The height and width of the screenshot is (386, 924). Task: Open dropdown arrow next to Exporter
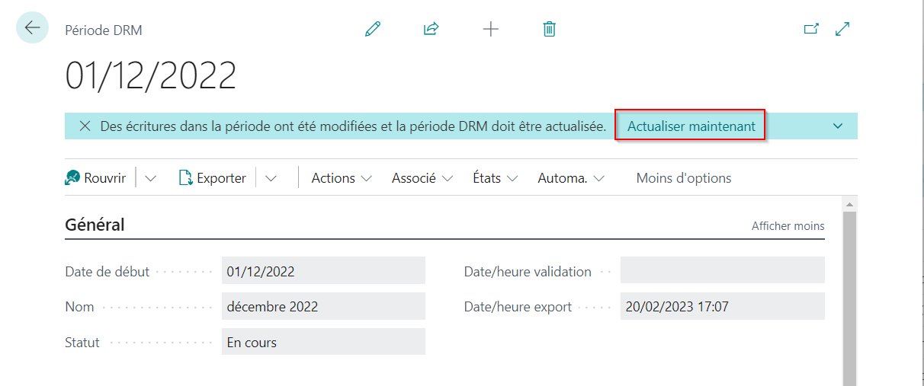coord(271,178)
